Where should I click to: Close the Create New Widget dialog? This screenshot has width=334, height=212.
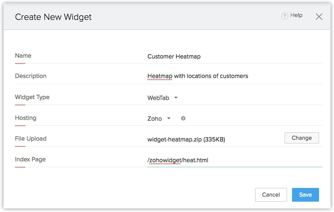pos(319,17)
